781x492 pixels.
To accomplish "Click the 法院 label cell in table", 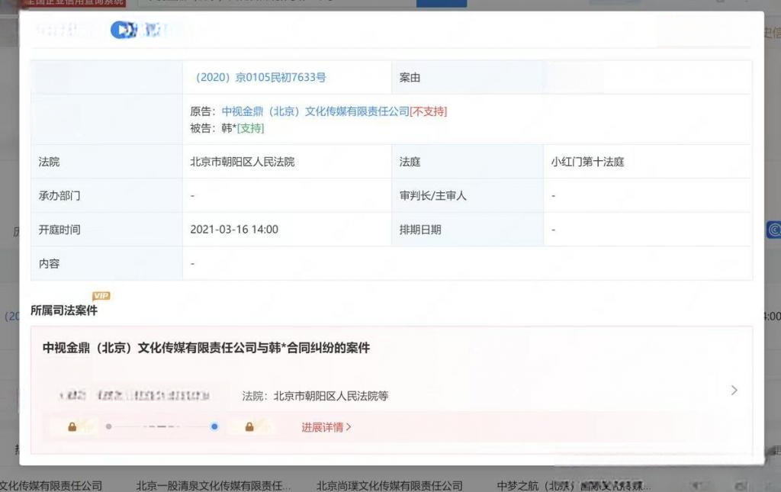I will coord(107,162).
